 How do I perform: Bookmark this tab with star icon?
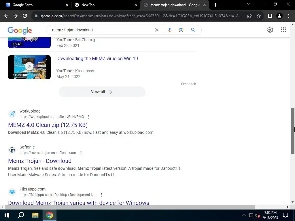(259, 16)
